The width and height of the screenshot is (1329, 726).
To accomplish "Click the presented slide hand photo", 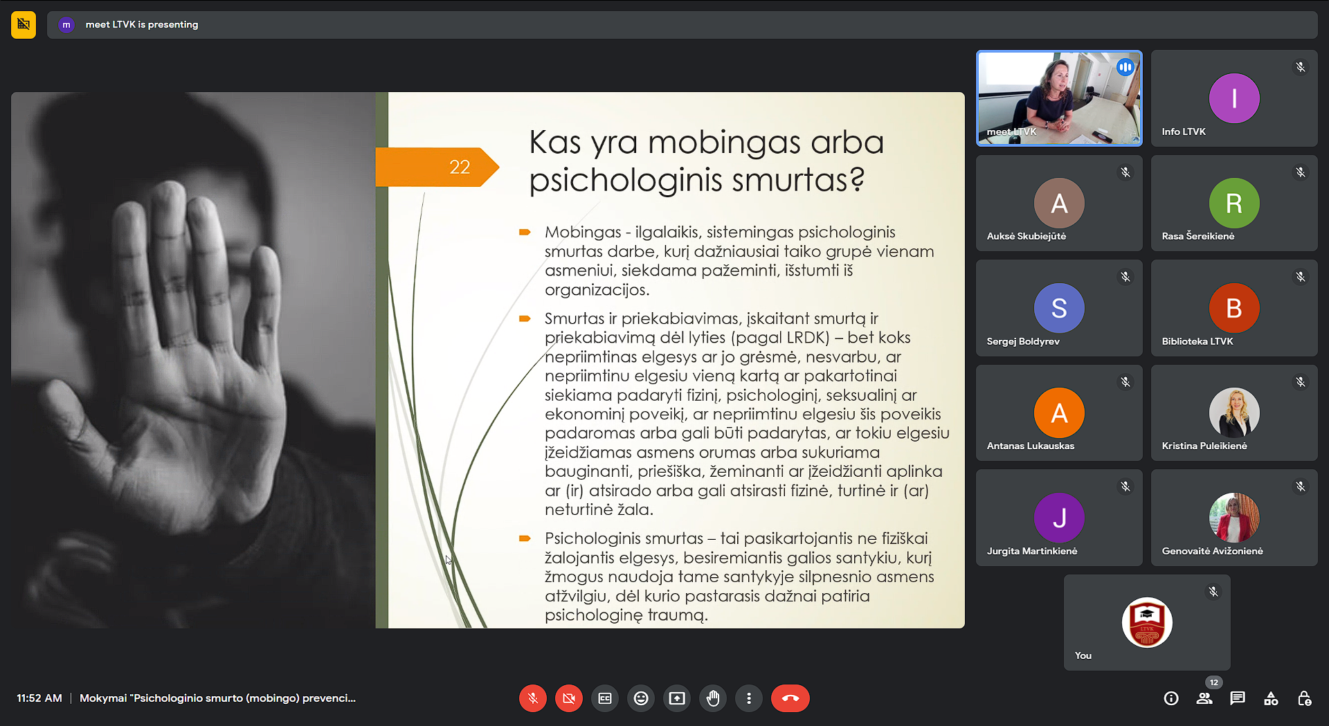I will point(193,360).
